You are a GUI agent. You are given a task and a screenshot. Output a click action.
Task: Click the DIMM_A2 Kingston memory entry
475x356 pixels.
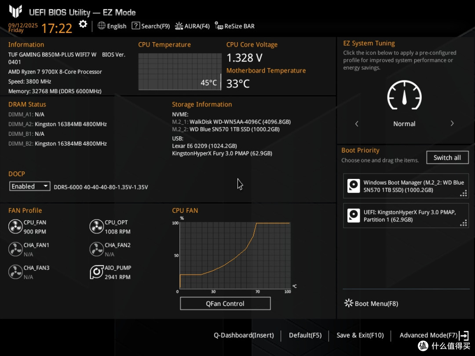(x=58, y=124)
